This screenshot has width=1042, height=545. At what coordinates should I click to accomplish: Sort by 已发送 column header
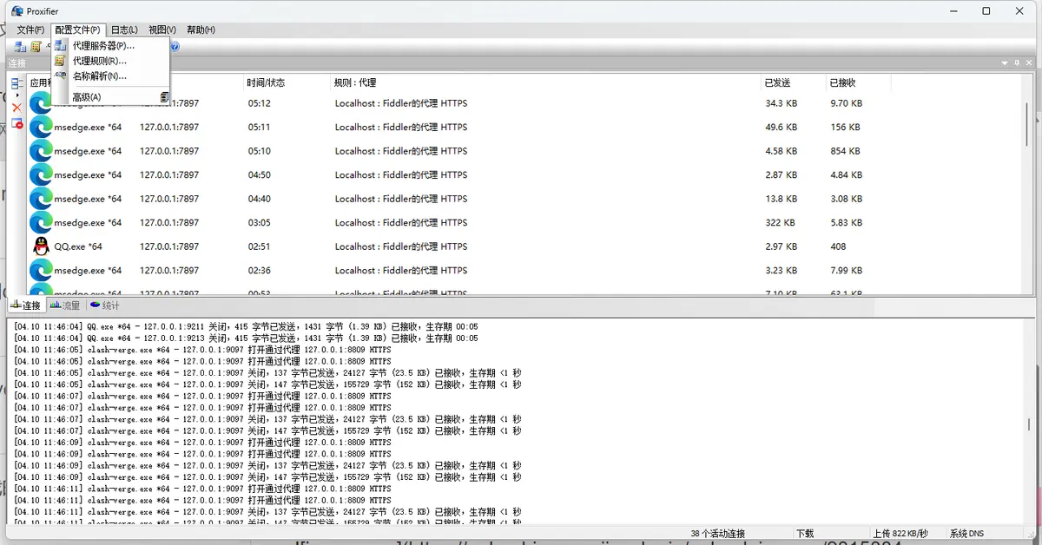(x=793, y=82)
